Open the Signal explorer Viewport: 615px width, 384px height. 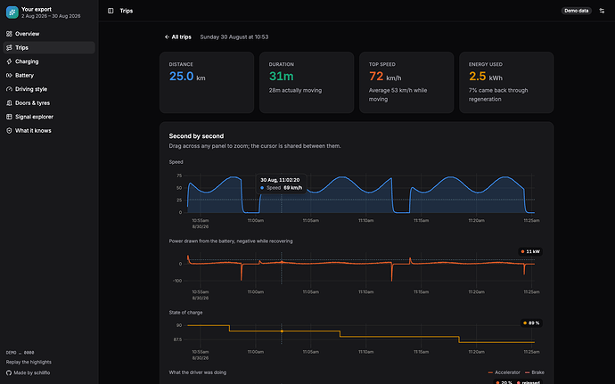(x=49, y=117)
